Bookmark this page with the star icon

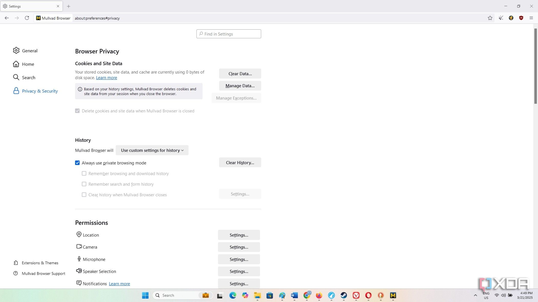click(x=490, y=18)
